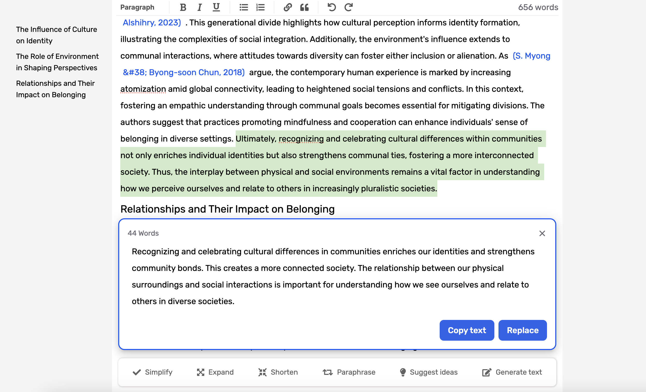Open the Paragraph style dropdown
646x392 pixels.
click(137, 7)
